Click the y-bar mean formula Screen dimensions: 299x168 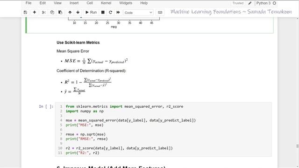[75, 91]
